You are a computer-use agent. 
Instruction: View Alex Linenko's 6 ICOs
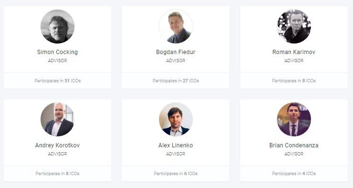click(x=176, y=174)
